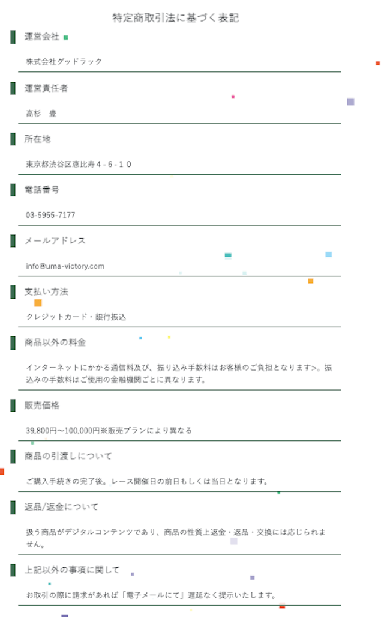Click the green marker beside 返品/返金について
The height and width of the screenshot is (617, 384).
(x=13, y=507)
